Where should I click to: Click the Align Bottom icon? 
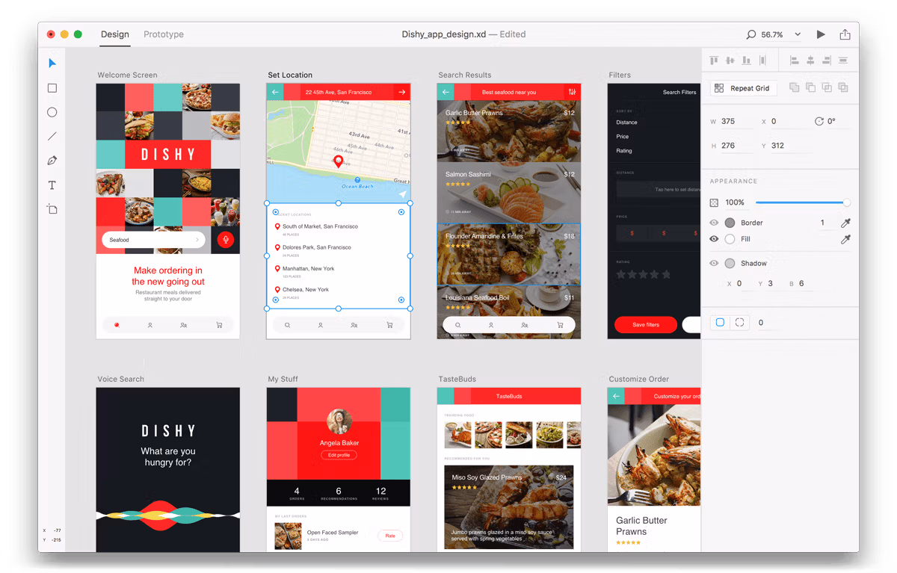pos(747,61)
